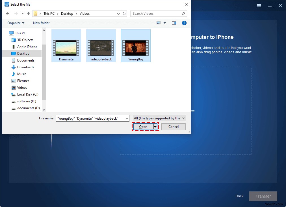Click the Refresh icon in address bar

click(124, 13)
